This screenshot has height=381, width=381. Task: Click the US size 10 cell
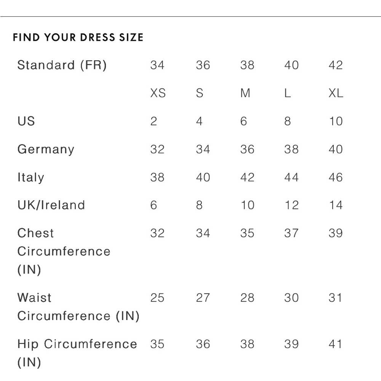336,121
